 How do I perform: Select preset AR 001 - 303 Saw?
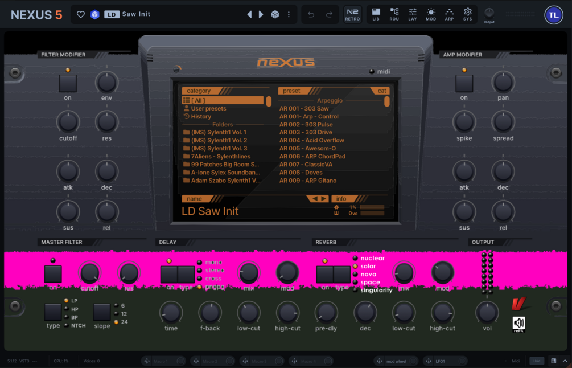coord(304,108)
